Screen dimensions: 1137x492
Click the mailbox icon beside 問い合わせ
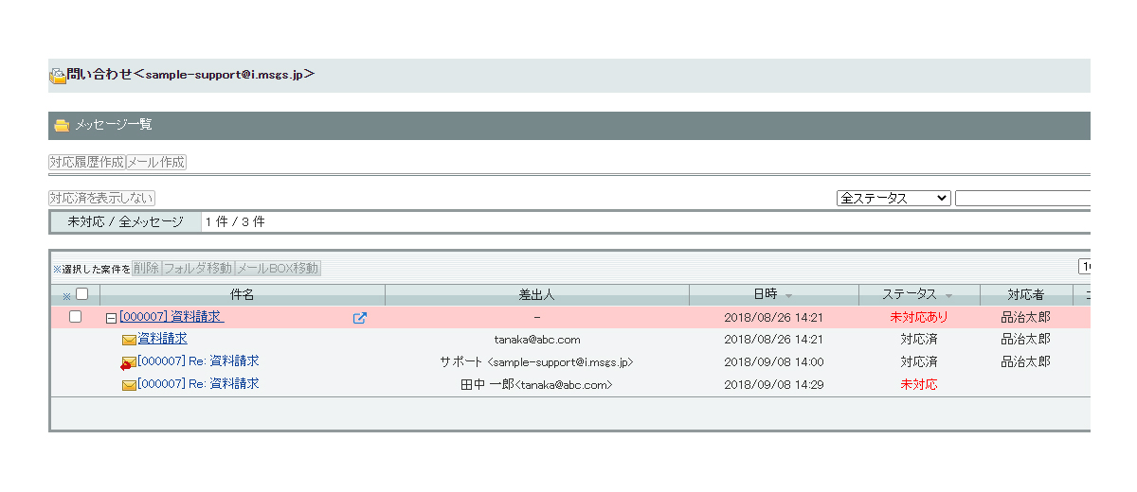pos(58,76)
